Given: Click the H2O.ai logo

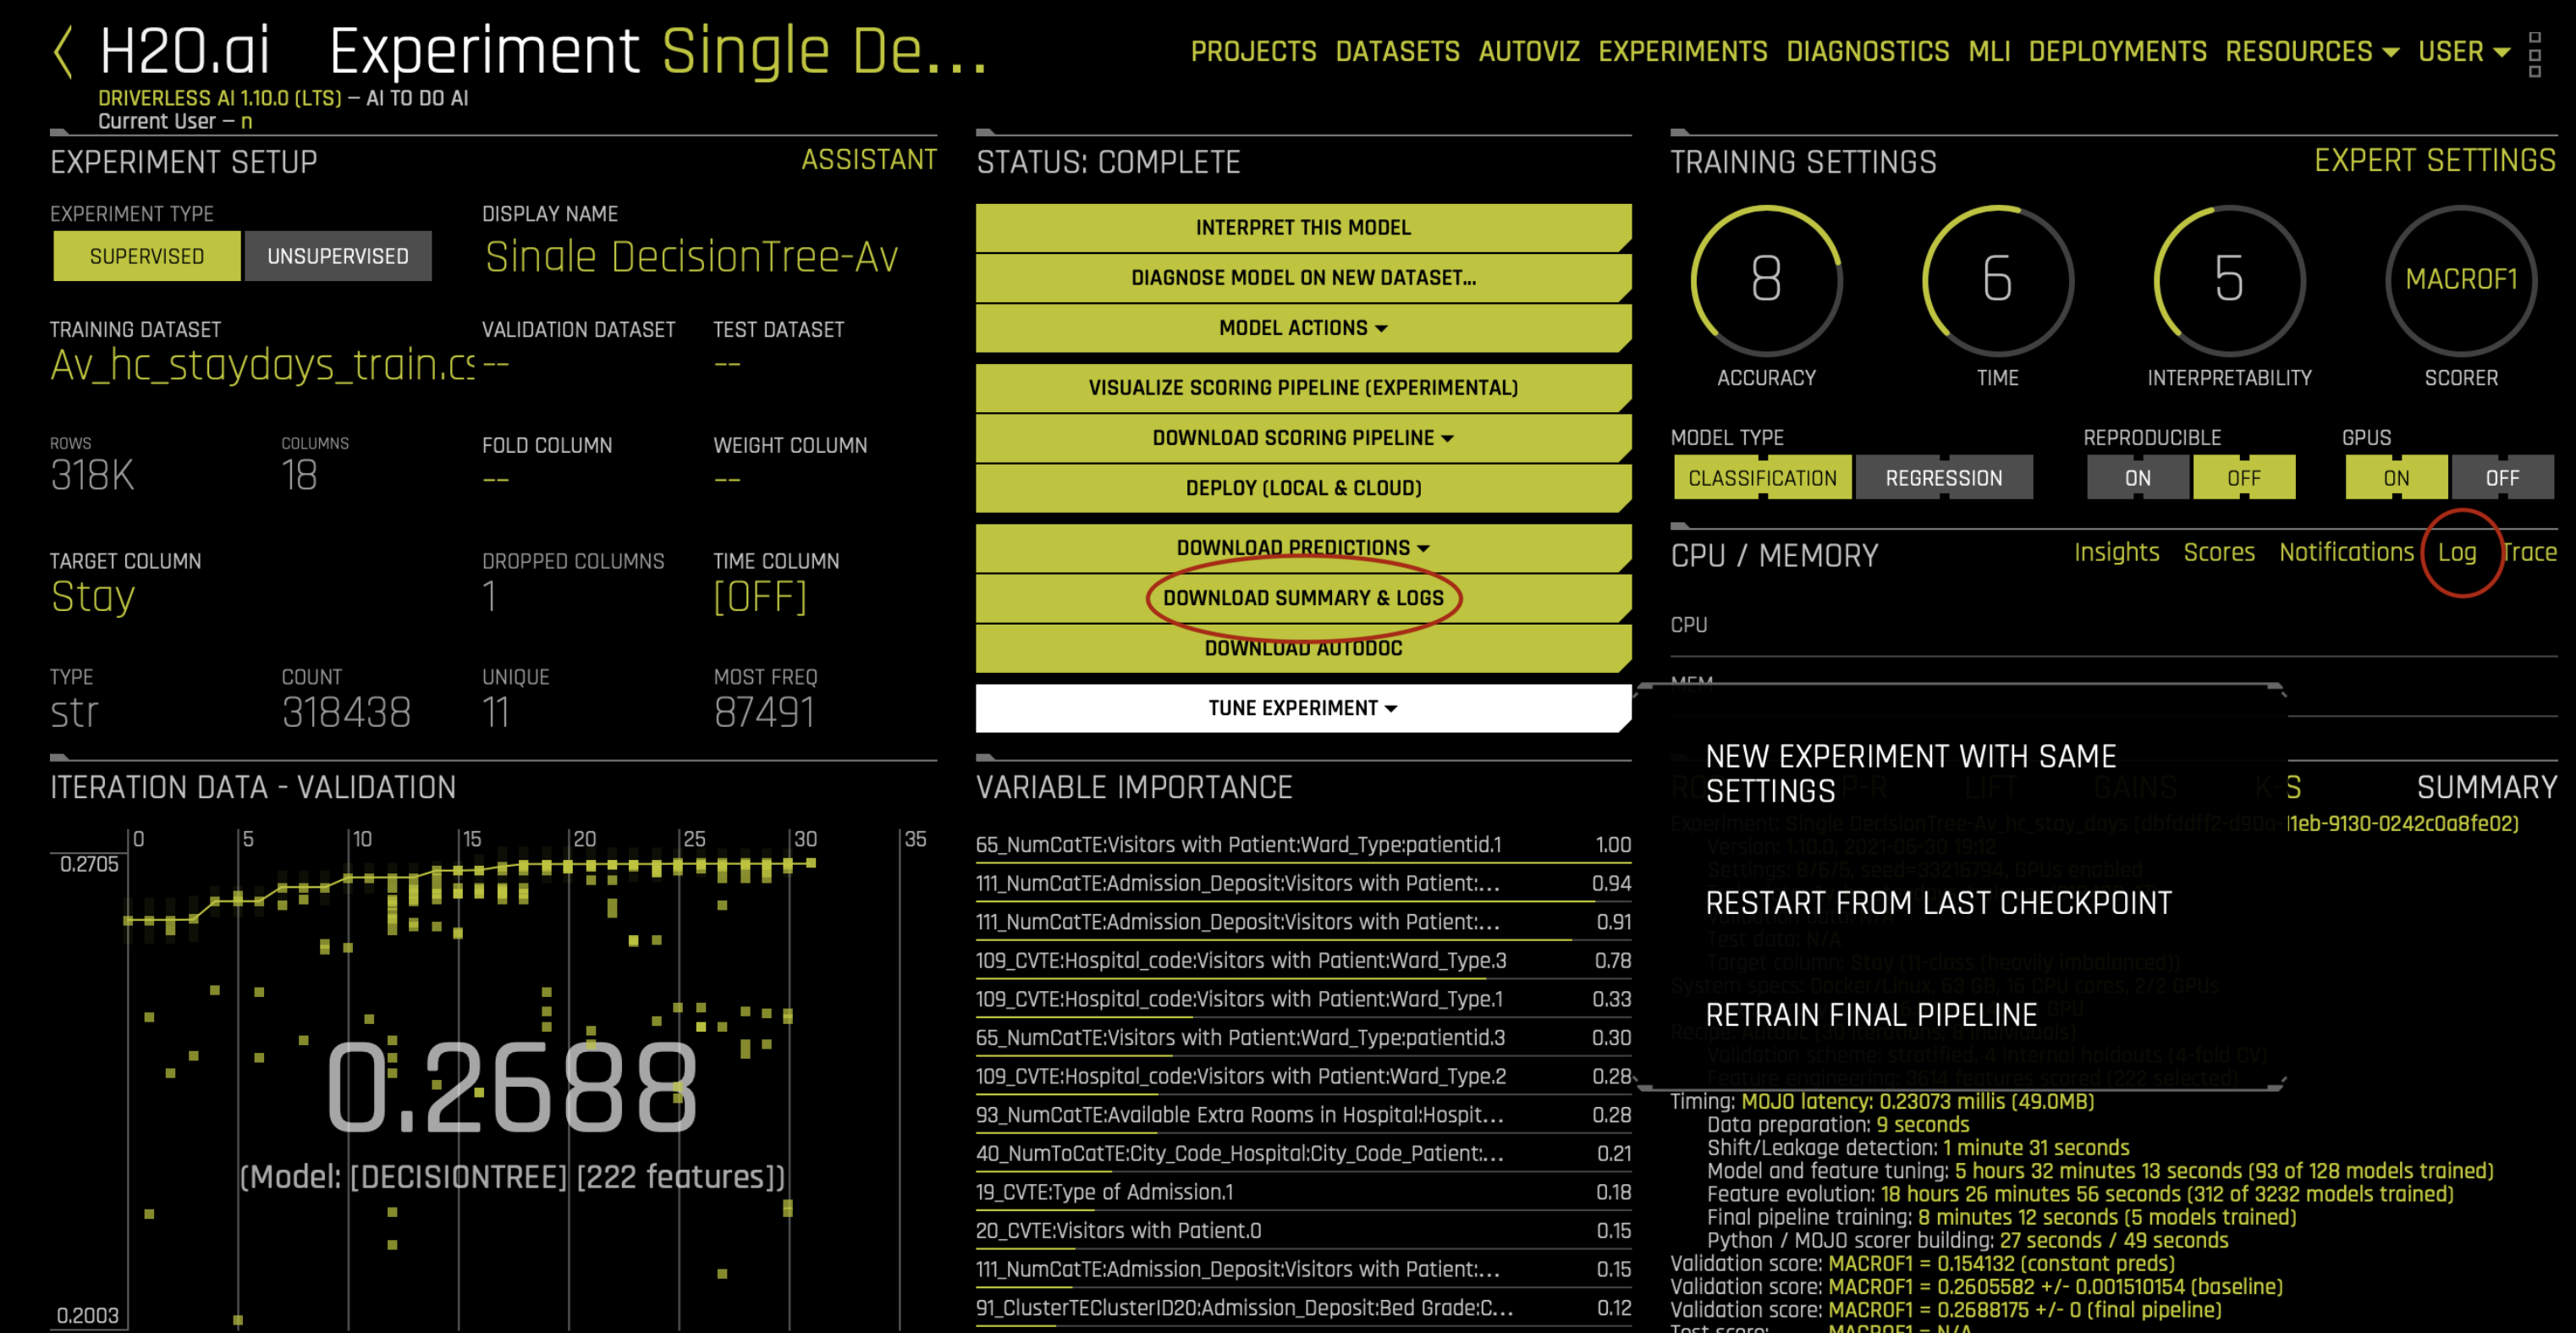Looking at the screenshot, I should 185,52.
